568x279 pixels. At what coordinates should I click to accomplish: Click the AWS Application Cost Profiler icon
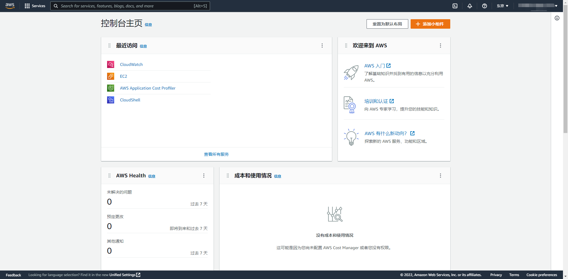tap(111, 88)
